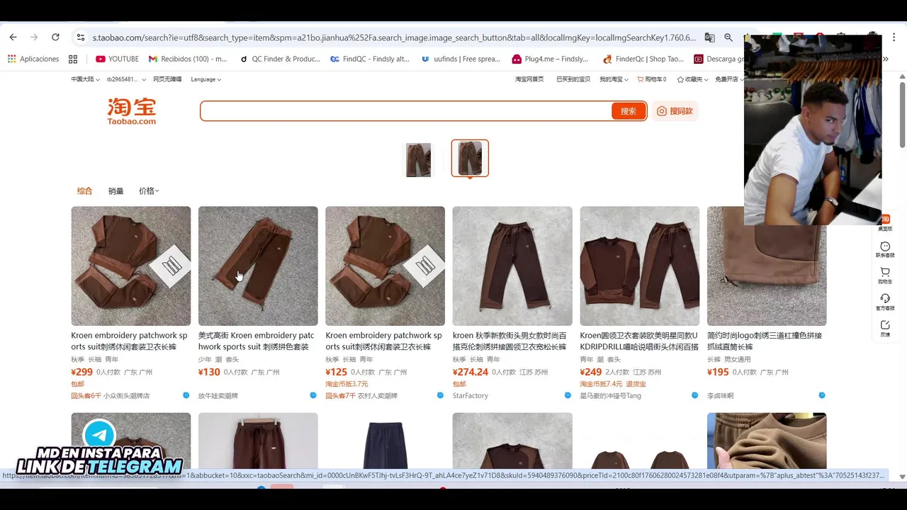This screenshot has width=907, height=510.
Task: Click the 网页无障碍 accessibility link
Action: point(167,79)
